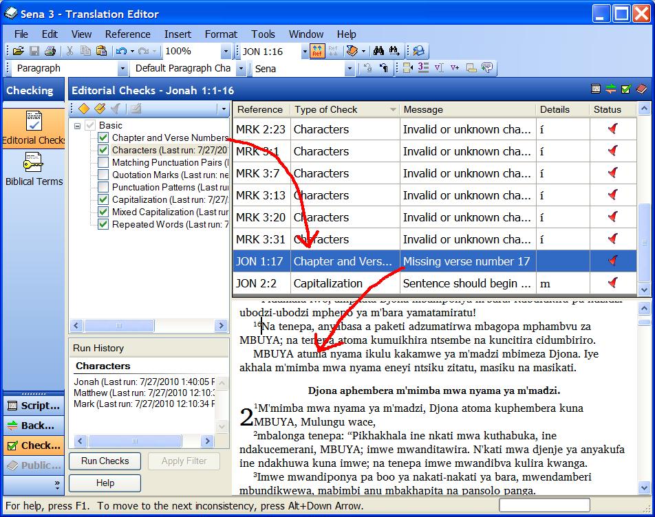Click the red book icon in header bar

pyautogui.click(x=641, y=89)
